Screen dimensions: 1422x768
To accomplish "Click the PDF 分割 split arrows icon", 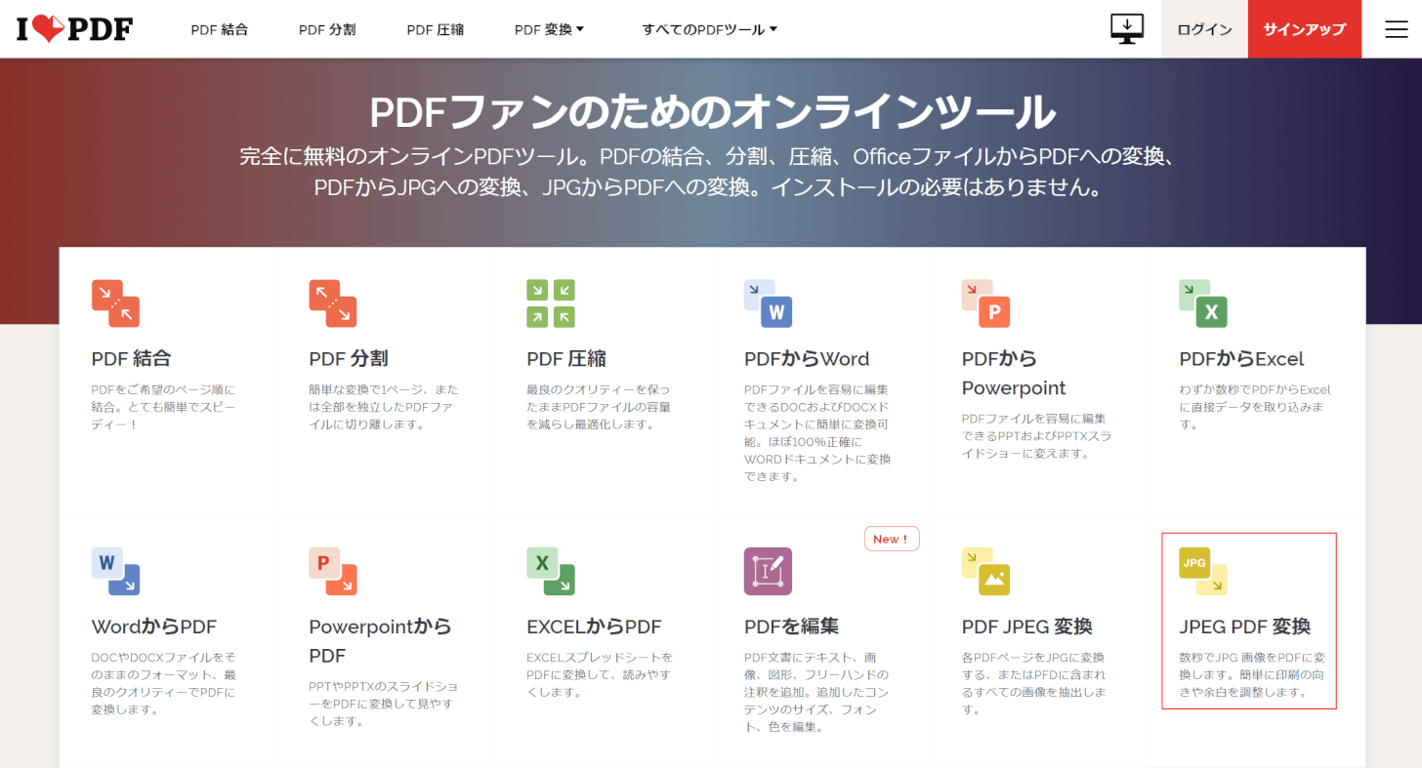I will (x=333, y=303).
